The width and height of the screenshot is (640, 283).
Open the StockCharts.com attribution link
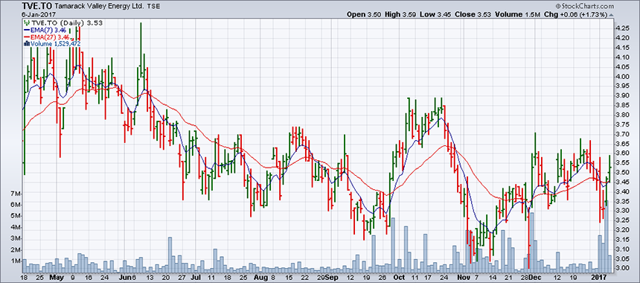click(587, 7)
